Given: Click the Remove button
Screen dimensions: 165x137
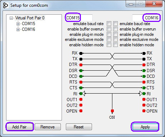Looking at the screenshot, I should coord(48,127).
